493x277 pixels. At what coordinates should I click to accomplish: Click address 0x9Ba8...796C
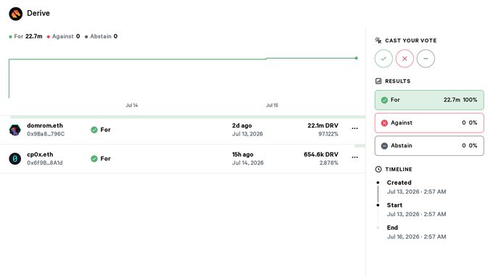[46, 134]
